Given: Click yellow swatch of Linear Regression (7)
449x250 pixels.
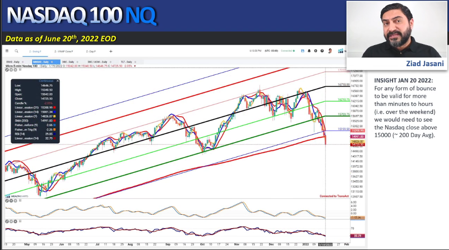Looking at the screenshot, I should click(x=54, y=116).
